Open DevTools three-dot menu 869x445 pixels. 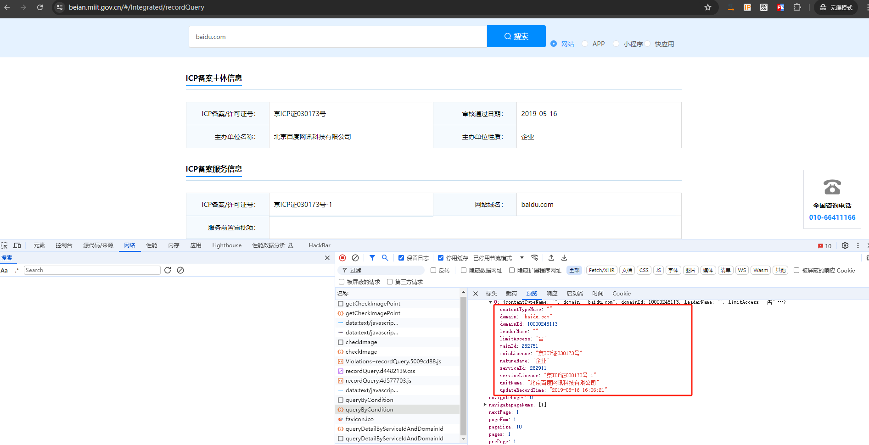(x=858, y=245)
